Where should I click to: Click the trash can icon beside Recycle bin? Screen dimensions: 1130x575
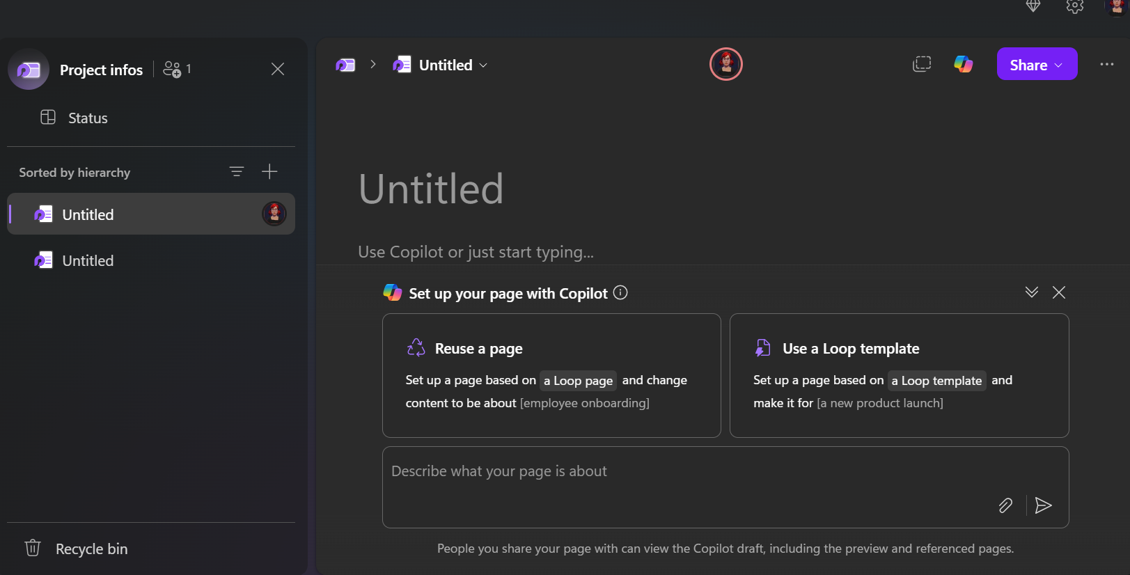tap(33, 548)
